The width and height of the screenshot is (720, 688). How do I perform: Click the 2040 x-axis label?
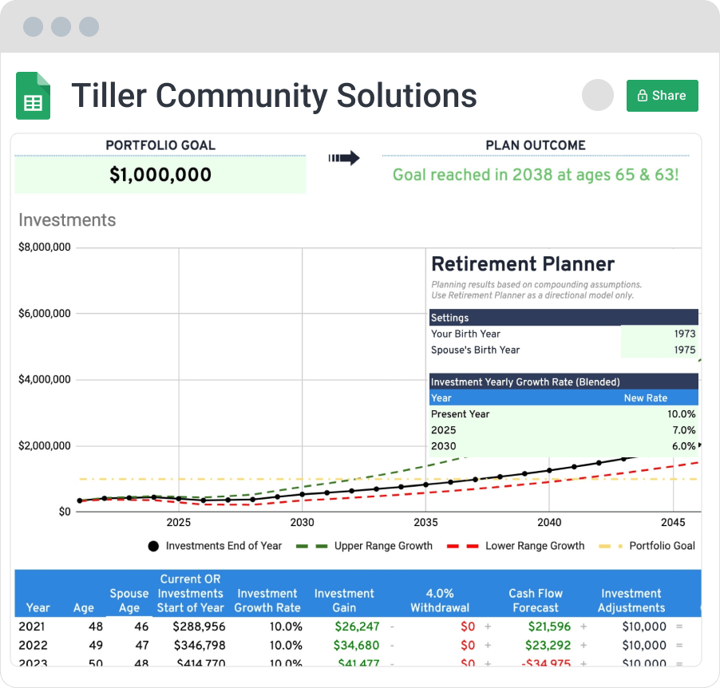pos(549,523)
